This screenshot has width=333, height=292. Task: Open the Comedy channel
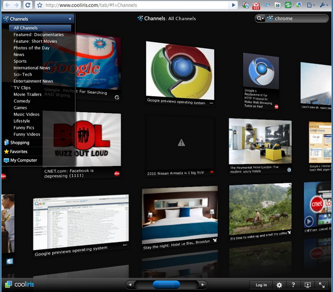point(22,101)
